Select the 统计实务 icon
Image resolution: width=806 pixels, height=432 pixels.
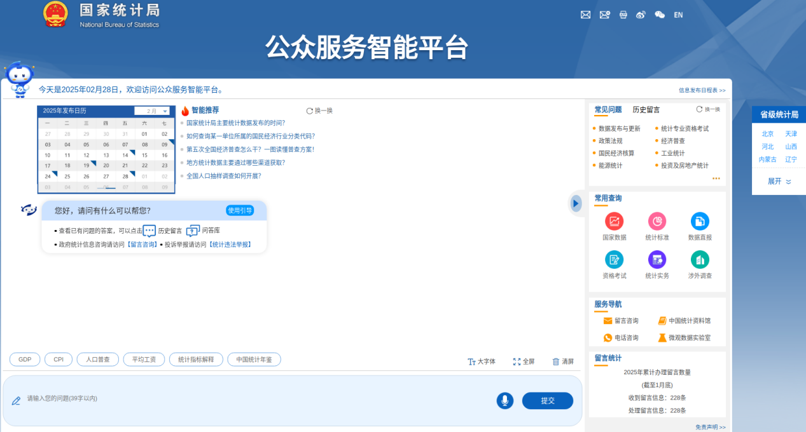click(x=657, y=260)
